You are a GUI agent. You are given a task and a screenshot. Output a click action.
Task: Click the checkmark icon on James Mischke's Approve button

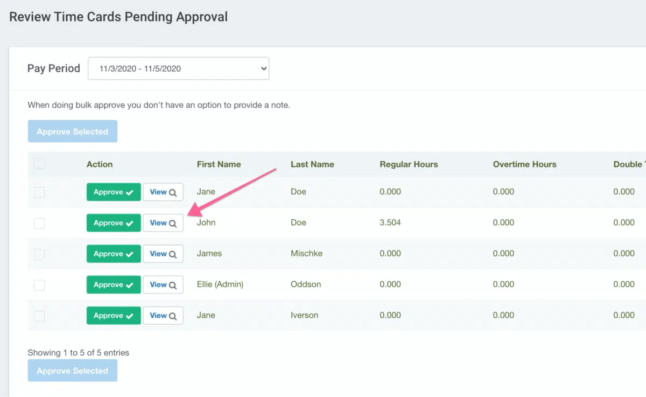pos(131,254)
